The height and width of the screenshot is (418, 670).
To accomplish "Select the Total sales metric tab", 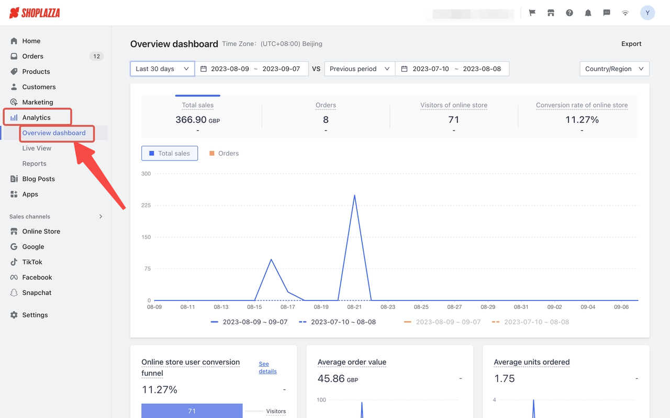I will coord(198,115).
